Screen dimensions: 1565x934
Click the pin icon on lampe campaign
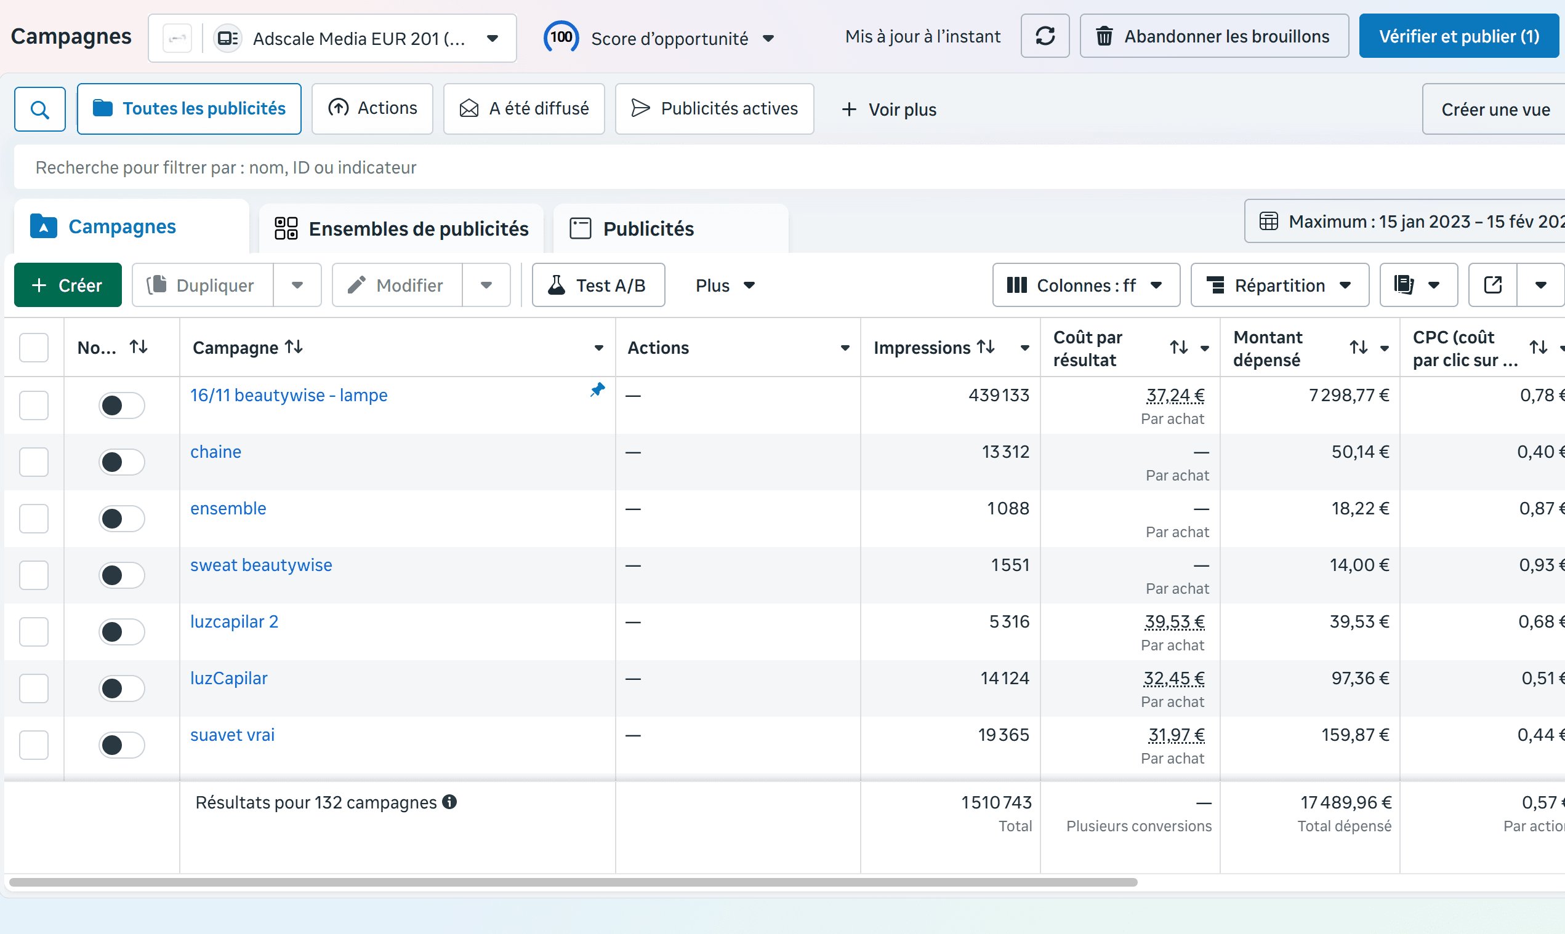coord(597,390)
